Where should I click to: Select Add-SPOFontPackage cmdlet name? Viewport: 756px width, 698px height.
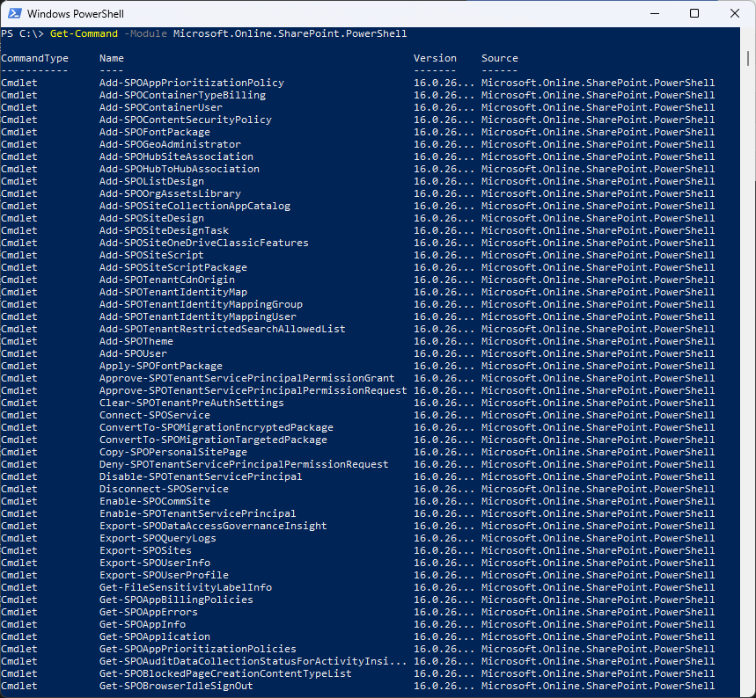click(x=155, y=132)
